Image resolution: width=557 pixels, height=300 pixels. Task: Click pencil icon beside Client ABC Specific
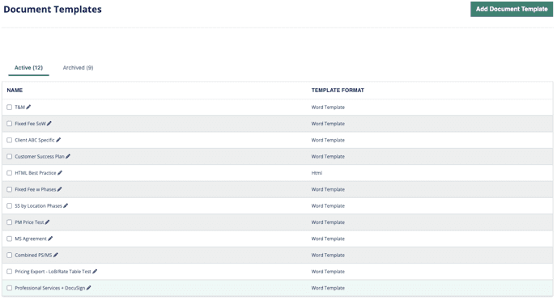58,140
